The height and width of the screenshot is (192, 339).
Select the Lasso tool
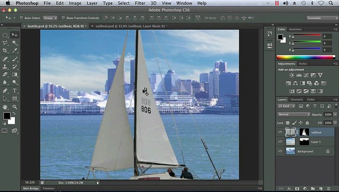[5, 43]
